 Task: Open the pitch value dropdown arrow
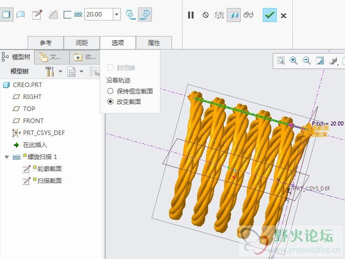[117, 14]
